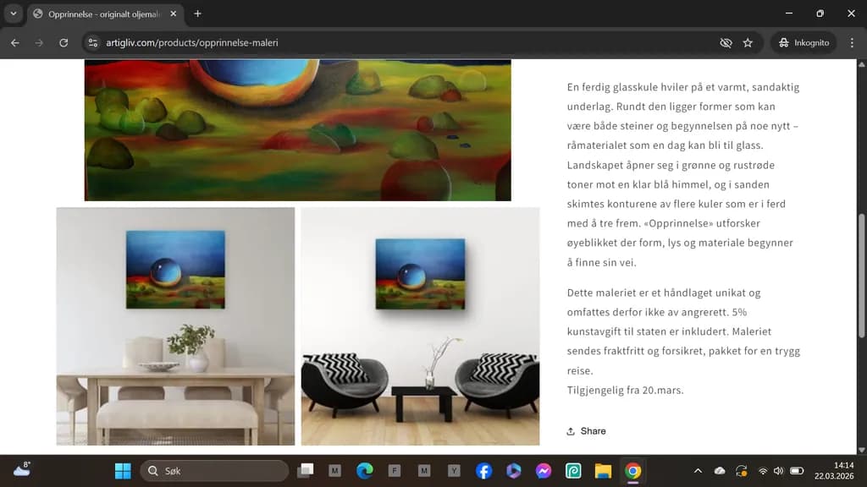Bookmark this page with the star

coord(748,42)
